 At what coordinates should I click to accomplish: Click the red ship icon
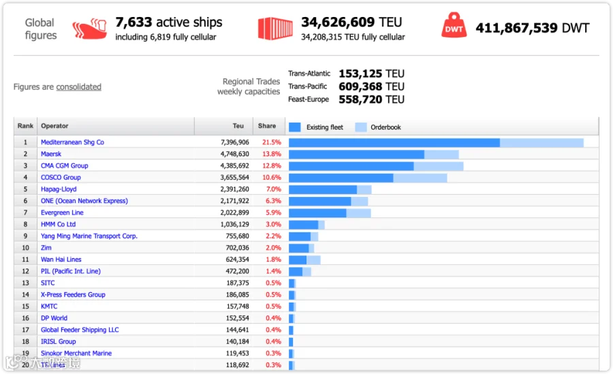click(x=89, y=29)
